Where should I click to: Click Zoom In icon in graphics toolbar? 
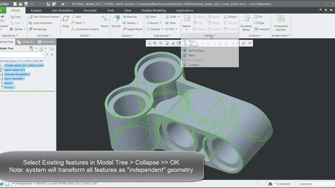[155, 43]
